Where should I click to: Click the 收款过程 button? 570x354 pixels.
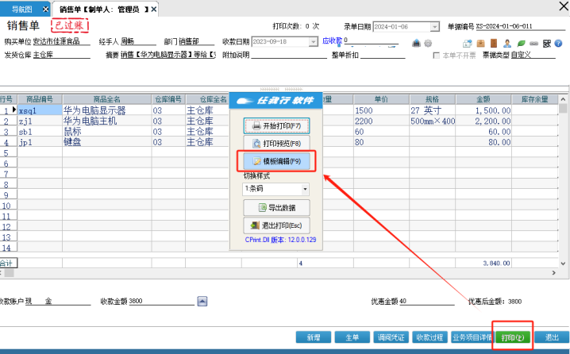pos(429,337)
